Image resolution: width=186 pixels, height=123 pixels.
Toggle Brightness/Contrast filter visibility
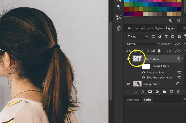pos(143,77)
